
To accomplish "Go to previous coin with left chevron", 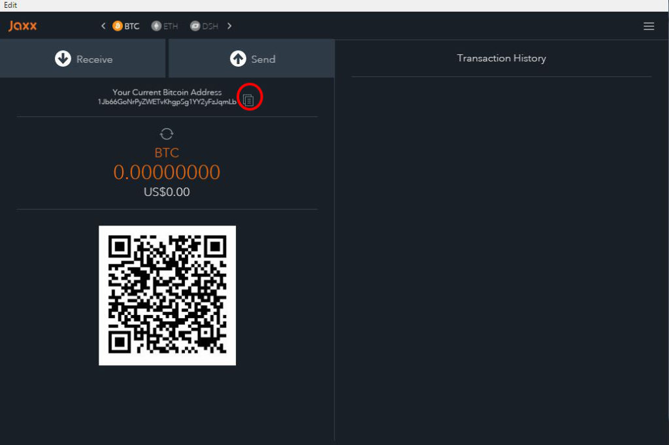I will (x=103, y=26).
